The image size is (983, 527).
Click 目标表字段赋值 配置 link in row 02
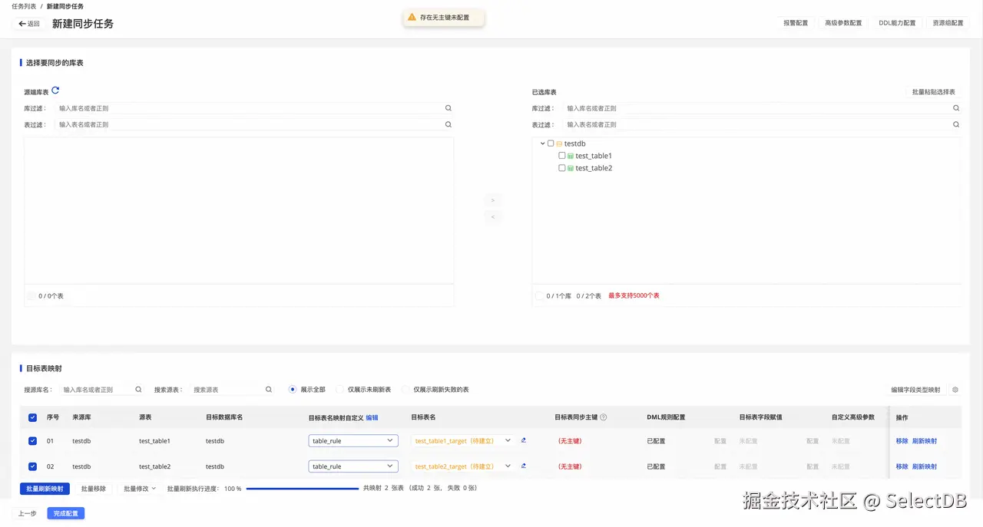click(x=813, y=466)
